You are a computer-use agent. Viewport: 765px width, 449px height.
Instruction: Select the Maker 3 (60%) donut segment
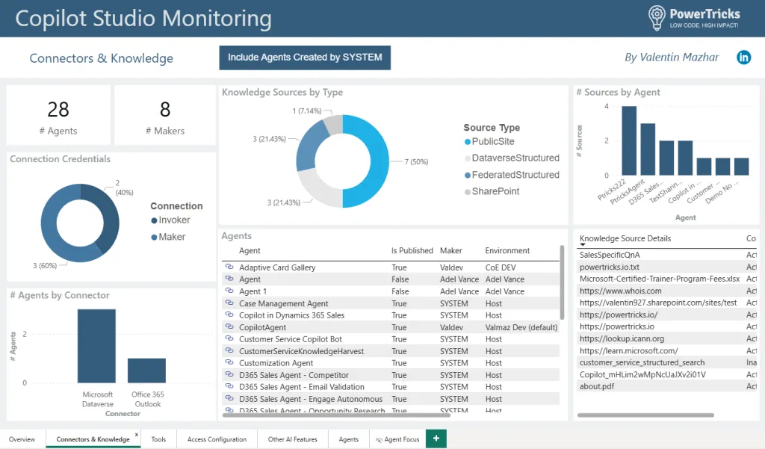pos(54,235)
